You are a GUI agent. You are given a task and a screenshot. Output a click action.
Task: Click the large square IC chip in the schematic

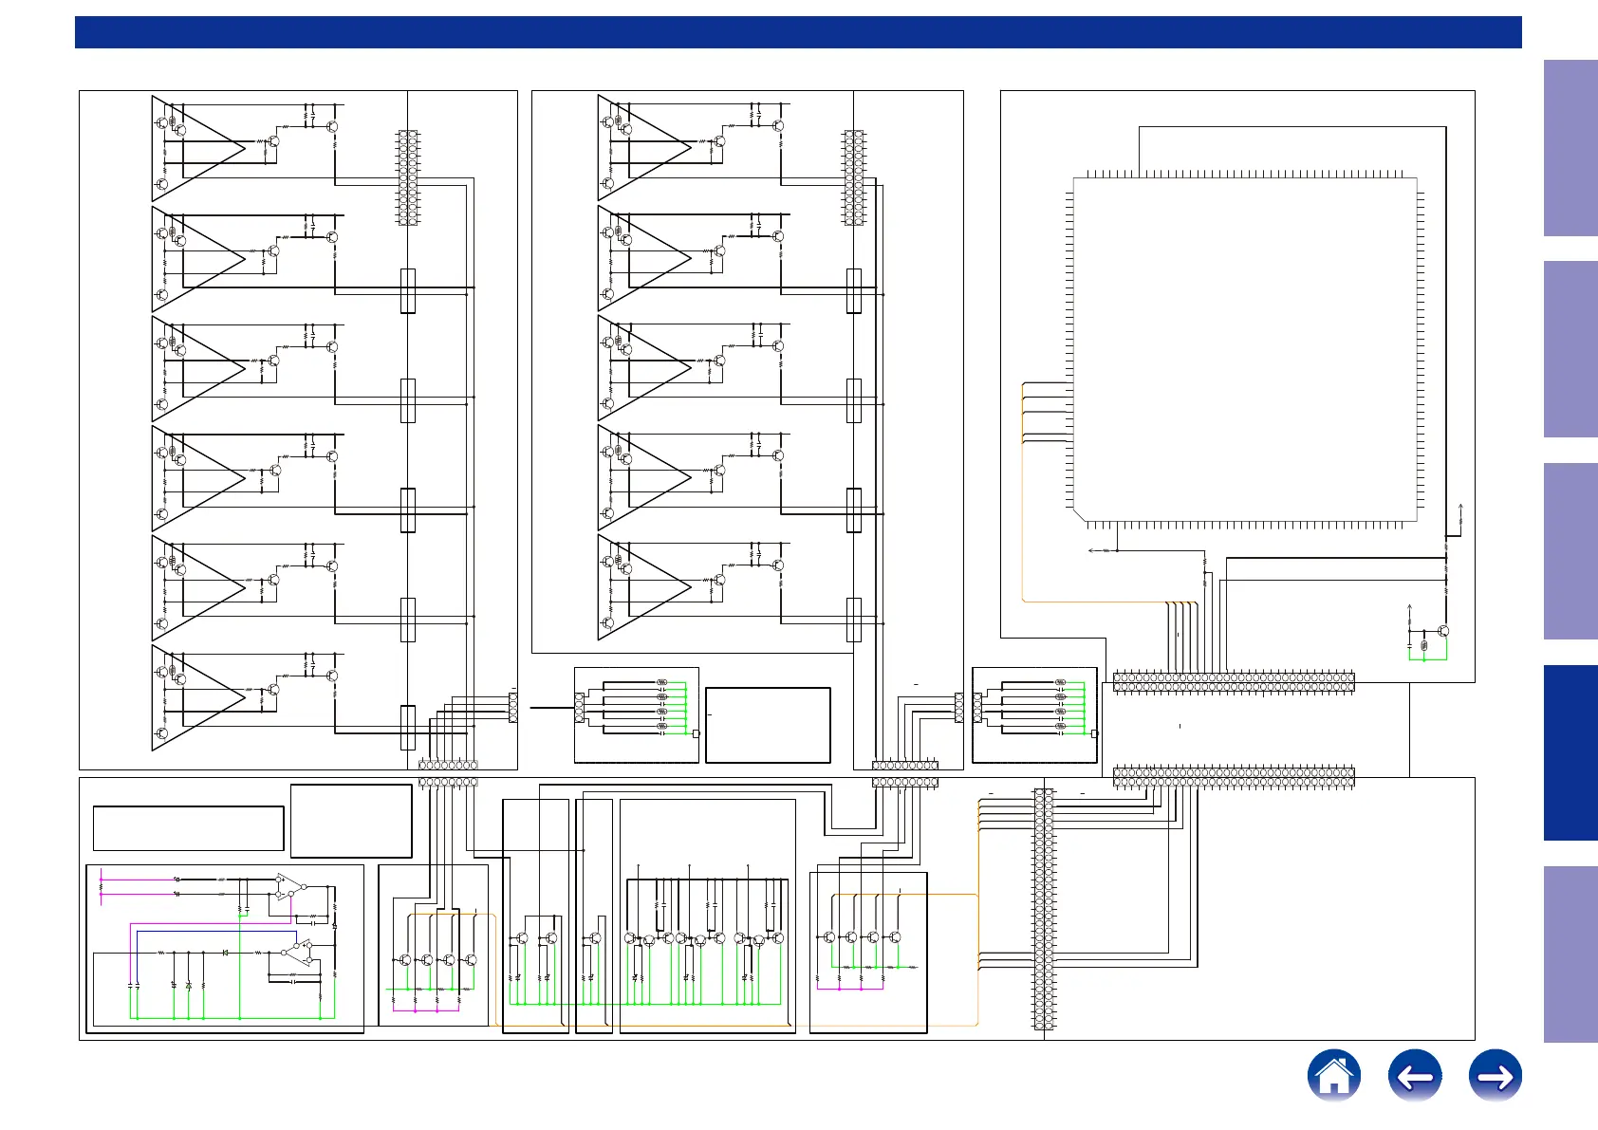(1245, 349)
